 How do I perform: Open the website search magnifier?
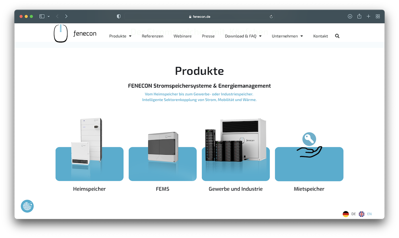pos(337,36)
